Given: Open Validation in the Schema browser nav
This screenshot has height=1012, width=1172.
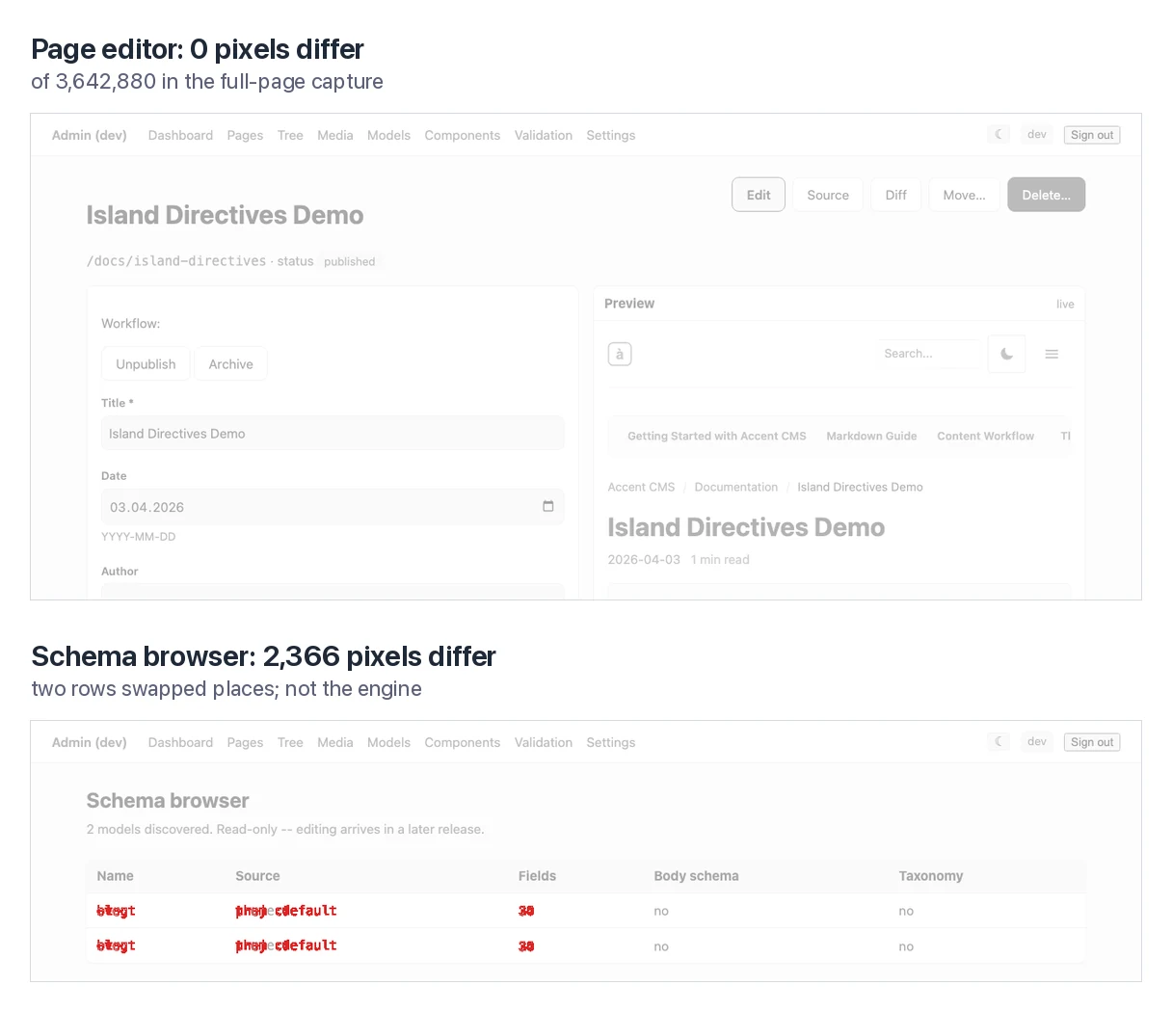Looking at the screenshot, I should 544,742.
